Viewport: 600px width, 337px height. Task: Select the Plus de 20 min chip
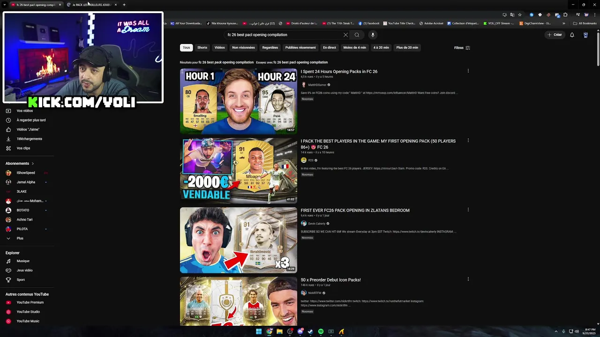coord(407,48)
